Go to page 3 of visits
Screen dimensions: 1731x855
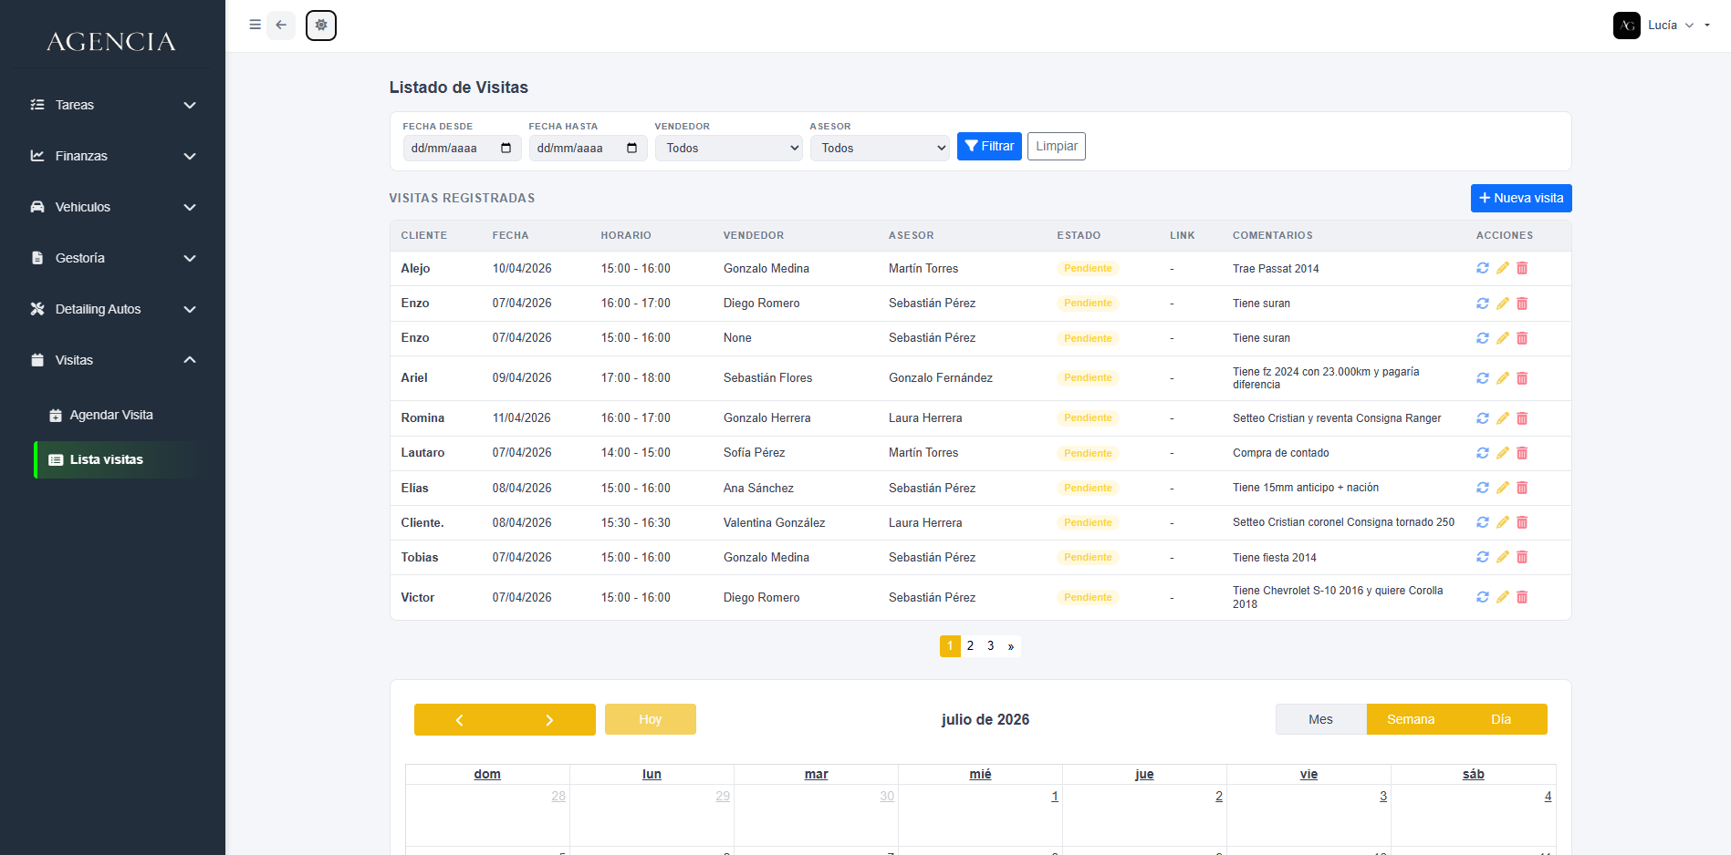click(x=991, y=645)
